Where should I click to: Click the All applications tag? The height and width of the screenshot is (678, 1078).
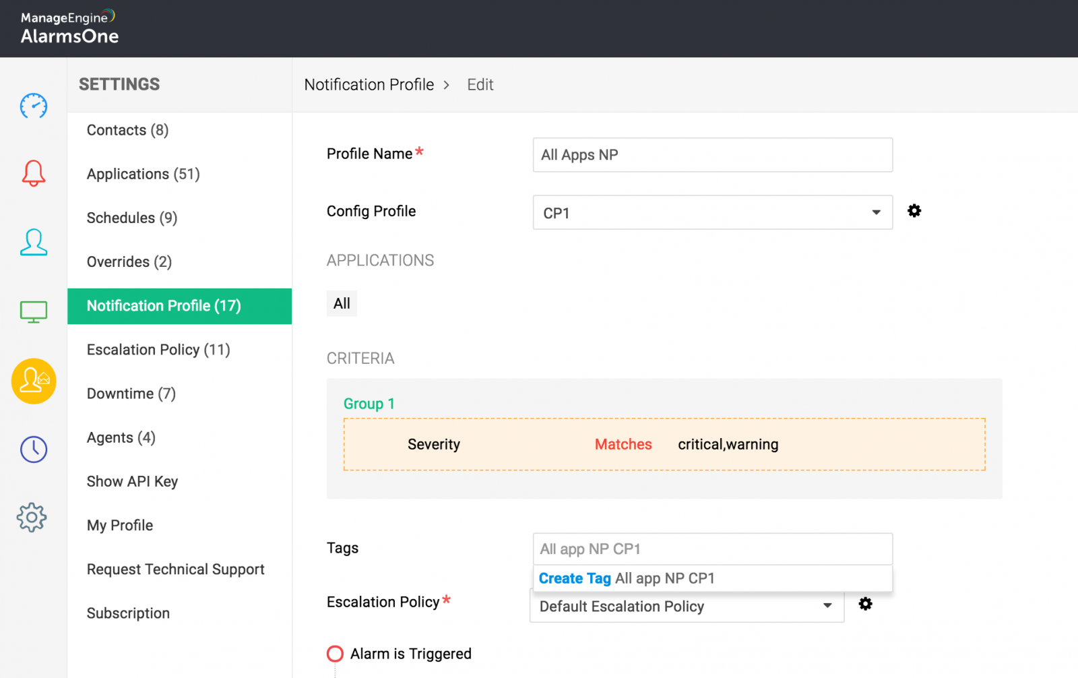342,304
